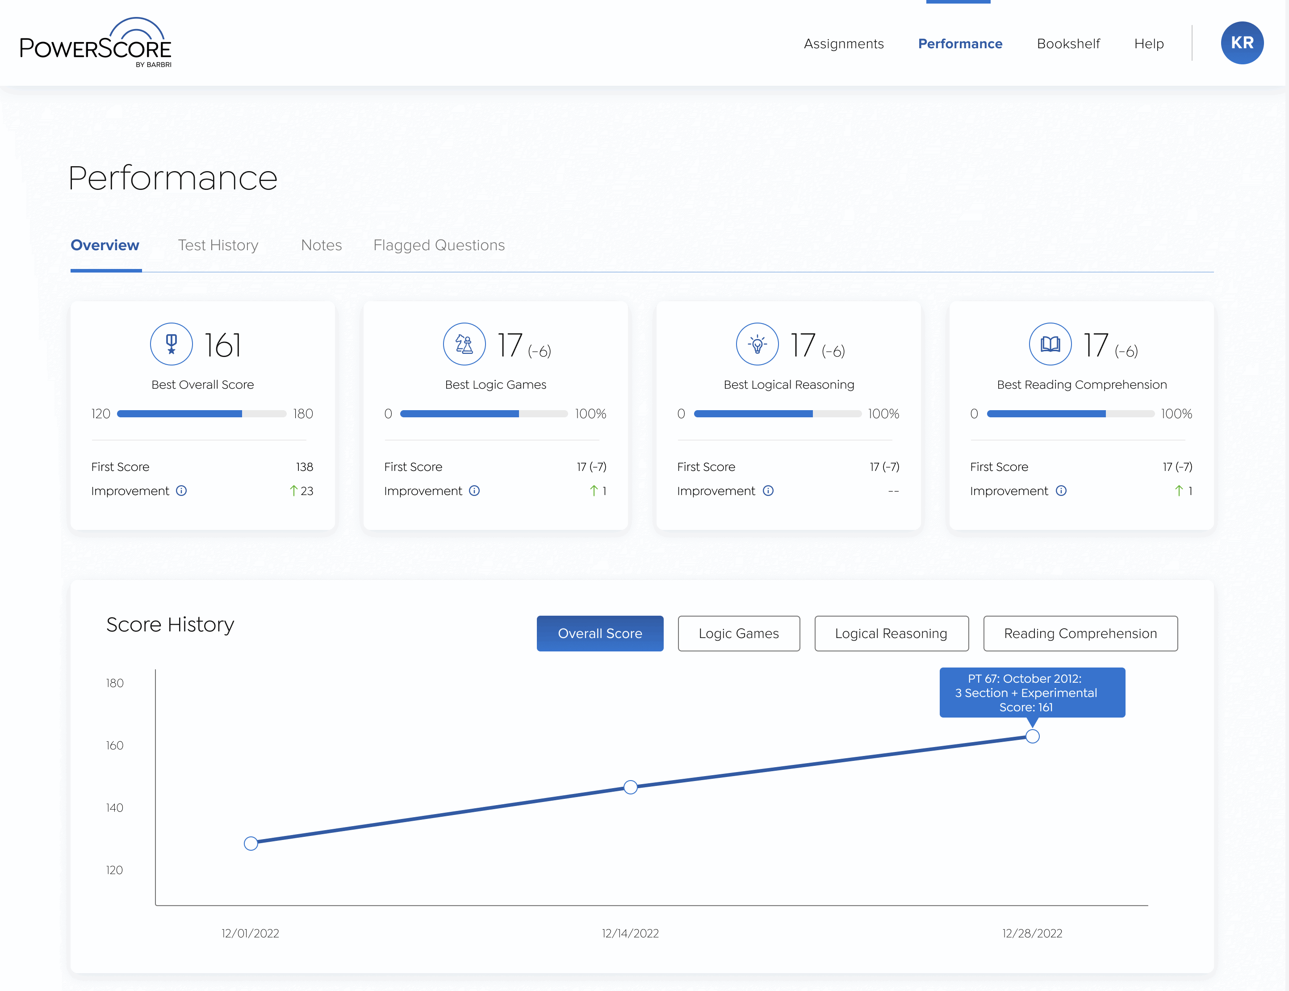
Task: Click the green arrow beside 23
Action: [293, 491]
